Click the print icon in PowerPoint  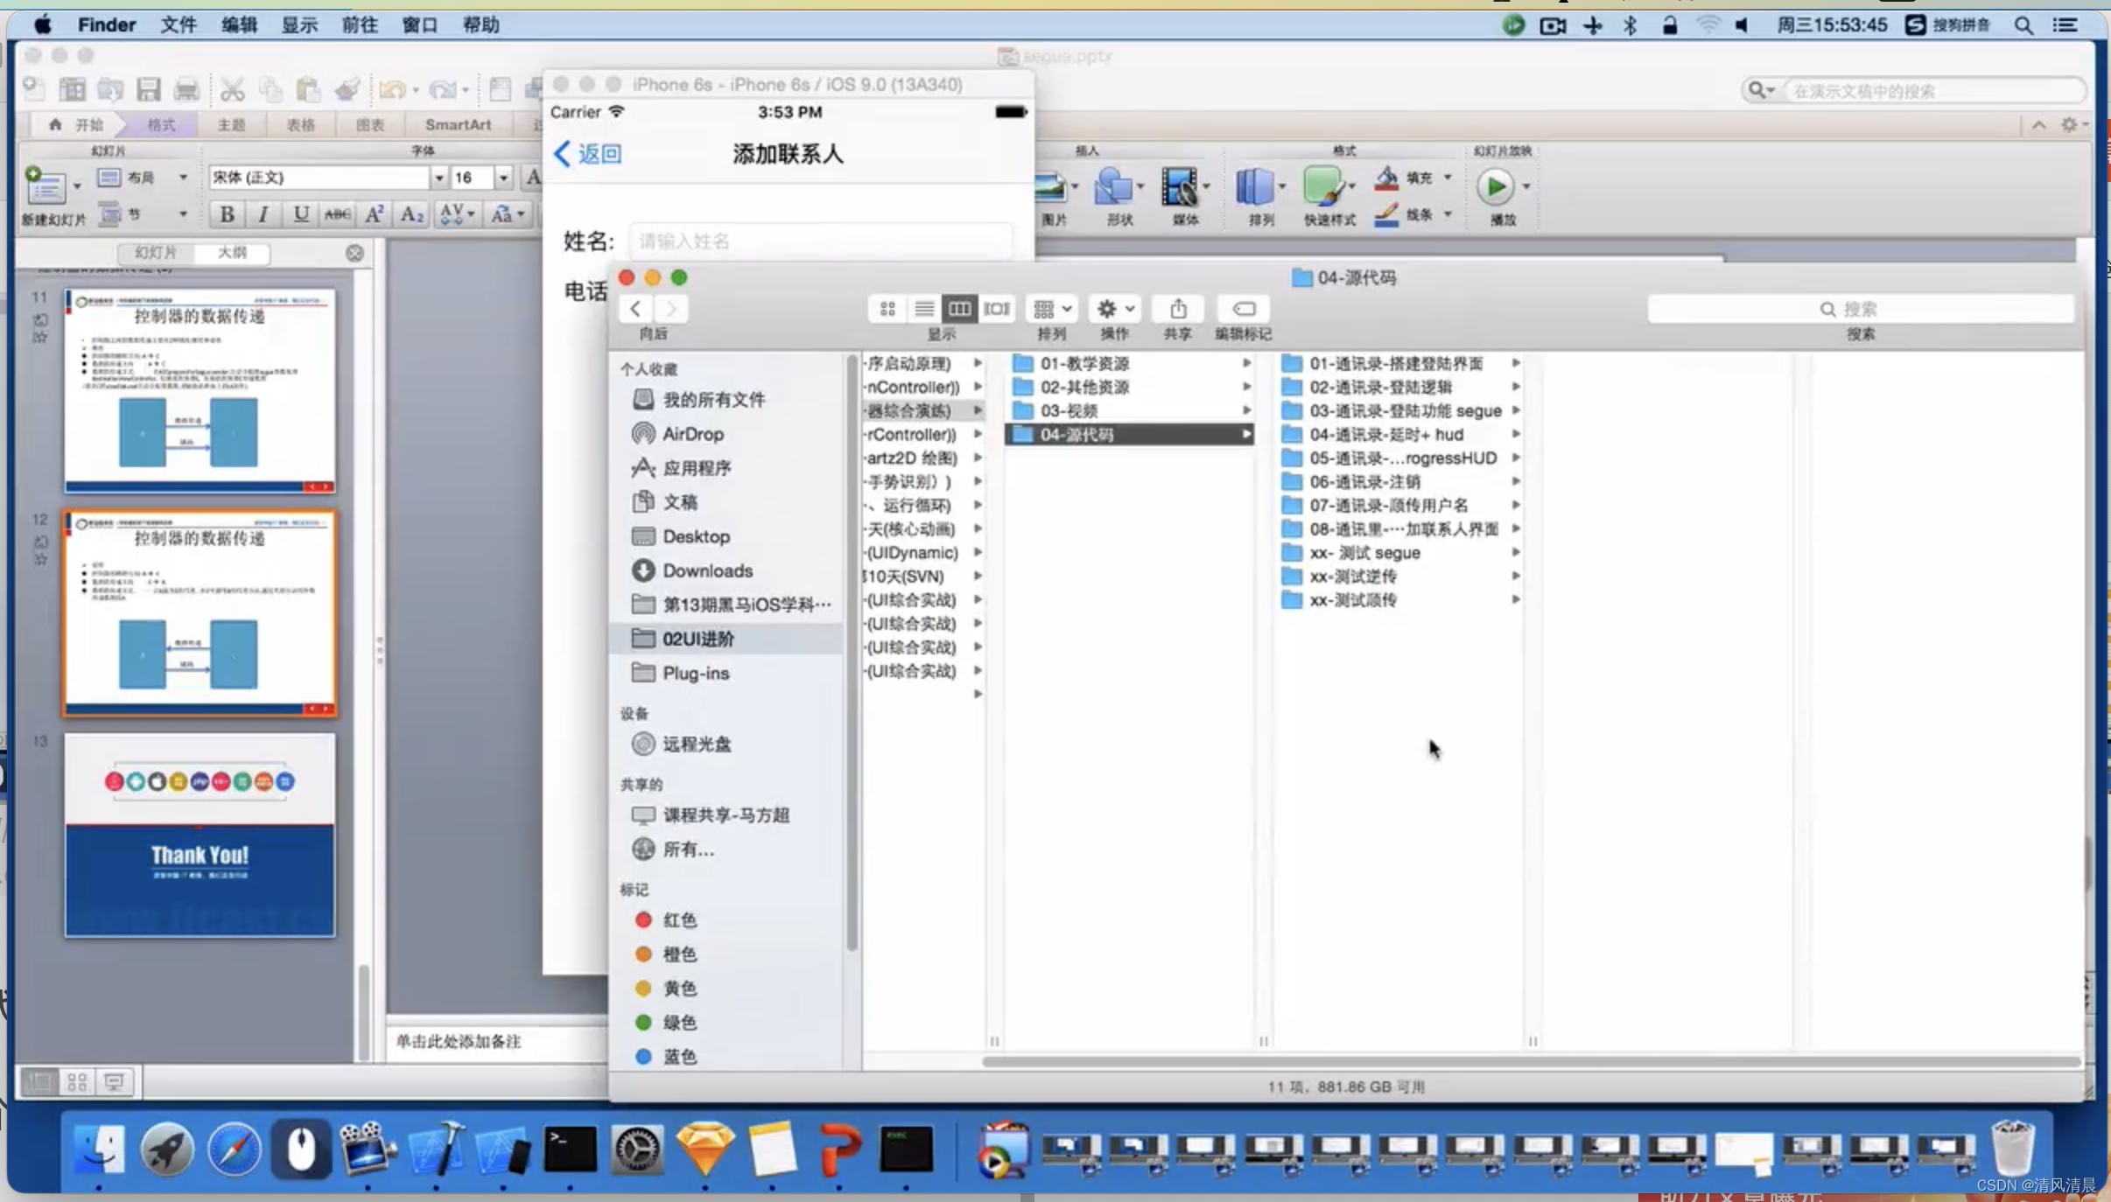click(x=186, y=89)
